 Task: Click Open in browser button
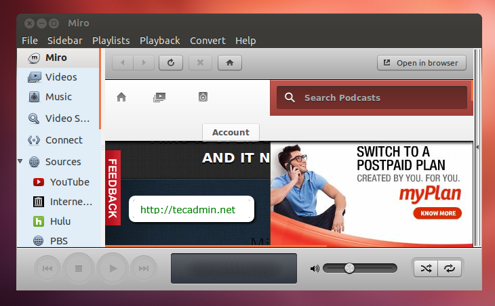point(422,63)
